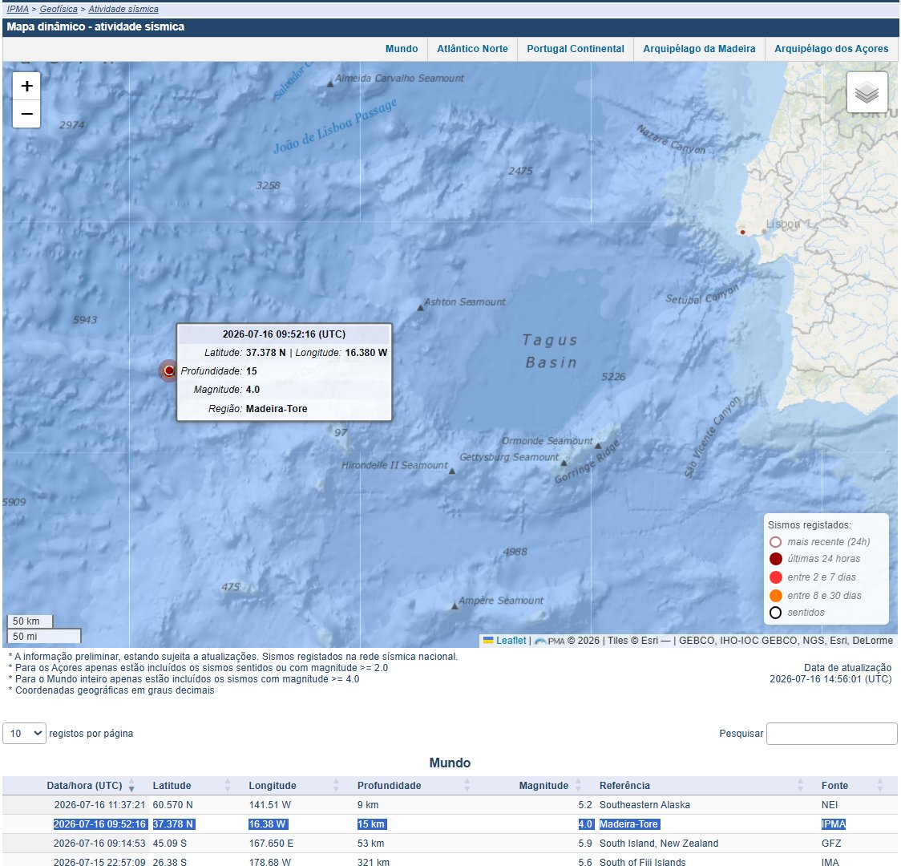This screenshot has width=901, height=866.
Task: Select highlighted date 2026-07-16 09:52:16 cell
Action: [x=100, y=824]
